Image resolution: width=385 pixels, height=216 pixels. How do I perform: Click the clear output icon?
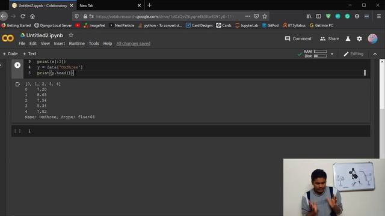pos(17,84)
